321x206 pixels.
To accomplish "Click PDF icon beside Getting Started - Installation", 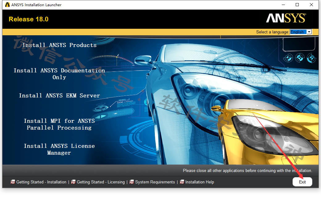I will click(13, 182).
